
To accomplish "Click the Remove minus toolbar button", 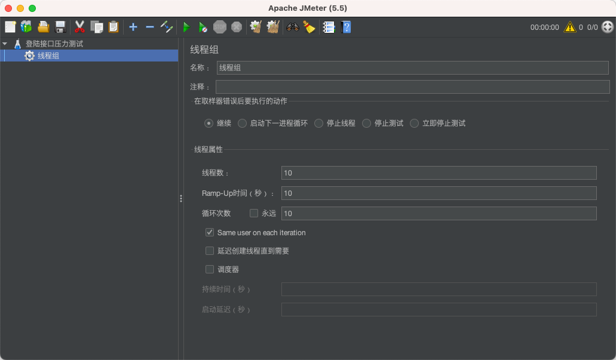I will click(150, 27).
